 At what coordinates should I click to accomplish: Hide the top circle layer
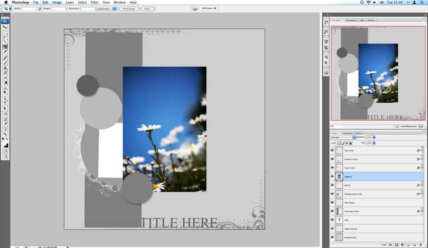coord(332,150)
